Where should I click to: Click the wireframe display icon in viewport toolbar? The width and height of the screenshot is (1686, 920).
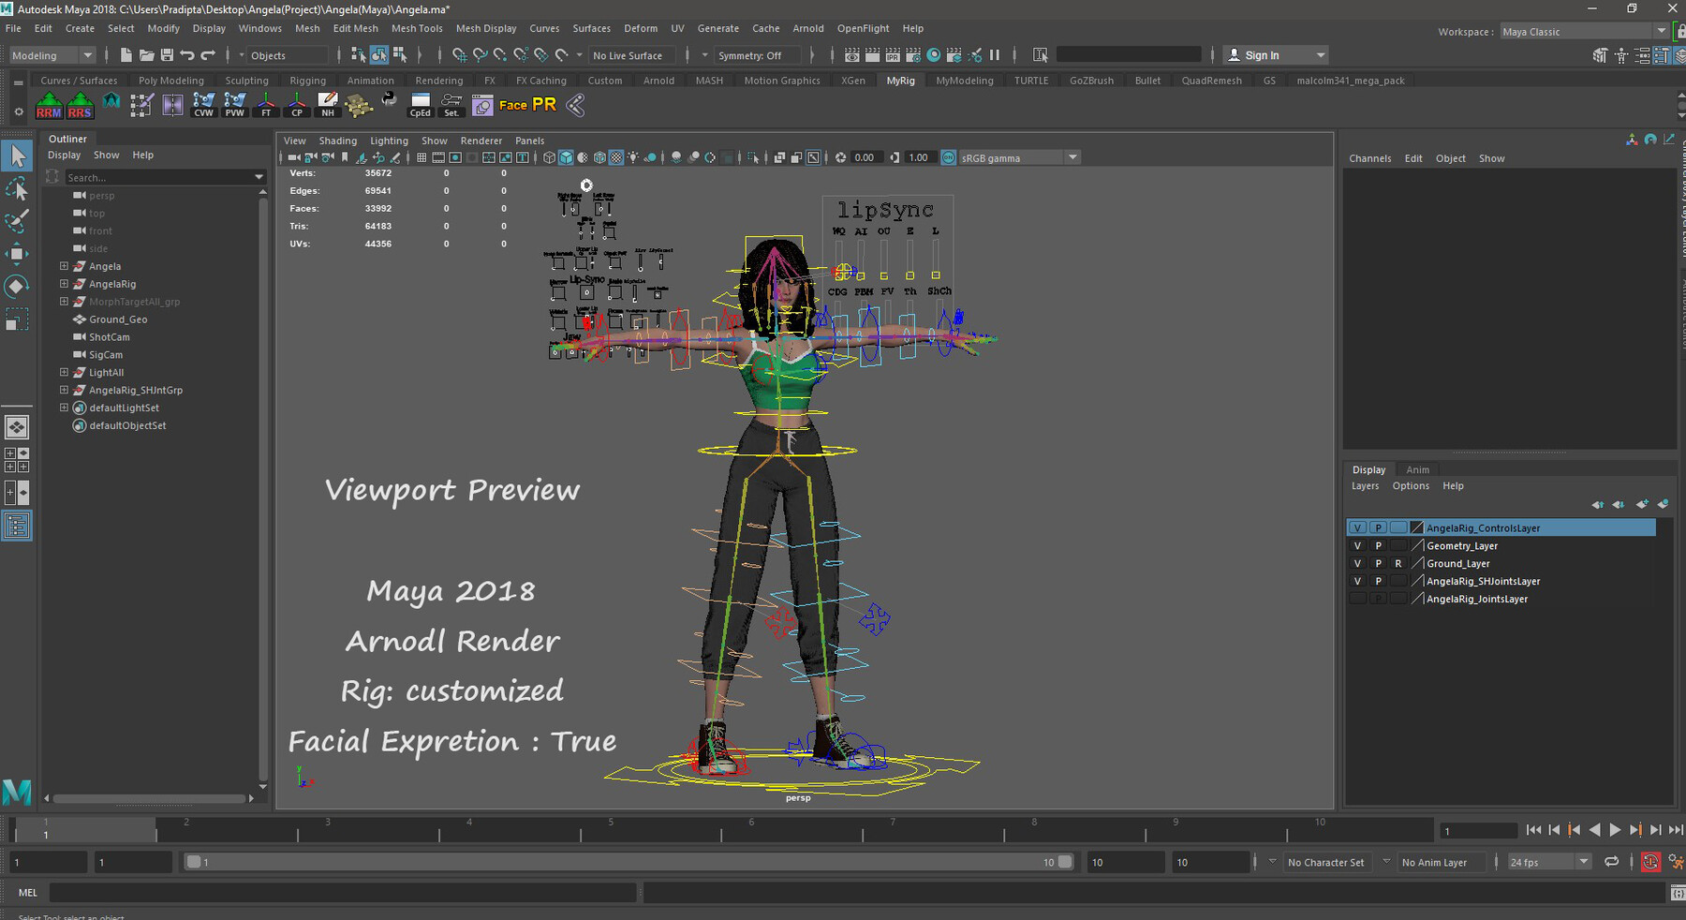[x=549, y=156]
